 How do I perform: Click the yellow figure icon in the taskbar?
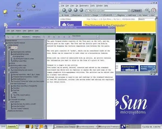pyautogui.click(x=32, y=127)
